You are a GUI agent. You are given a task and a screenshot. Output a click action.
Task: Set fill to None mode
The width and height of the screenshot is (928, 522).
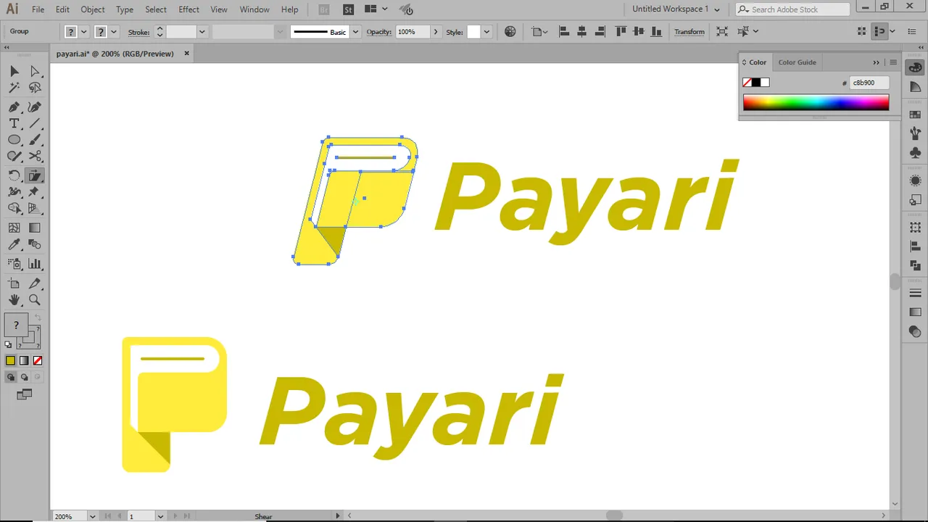pyautogui.click(x=38, y=360)
